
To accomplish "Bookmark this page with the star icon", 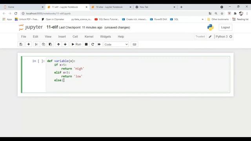I will 222,14.
